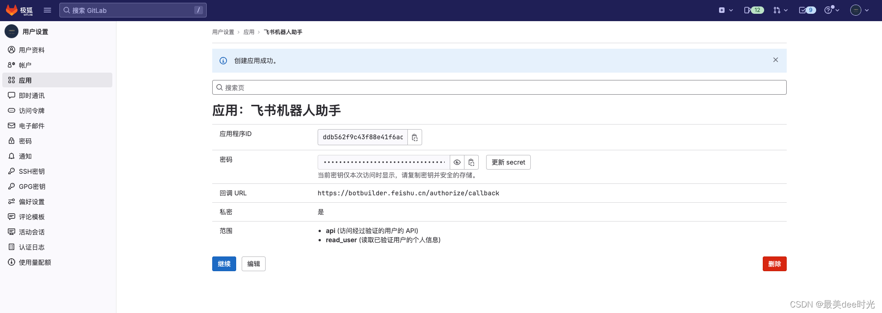Screen dimensions: 882x313
Task: Click the 应用程序ID value field
Action: 363,137
